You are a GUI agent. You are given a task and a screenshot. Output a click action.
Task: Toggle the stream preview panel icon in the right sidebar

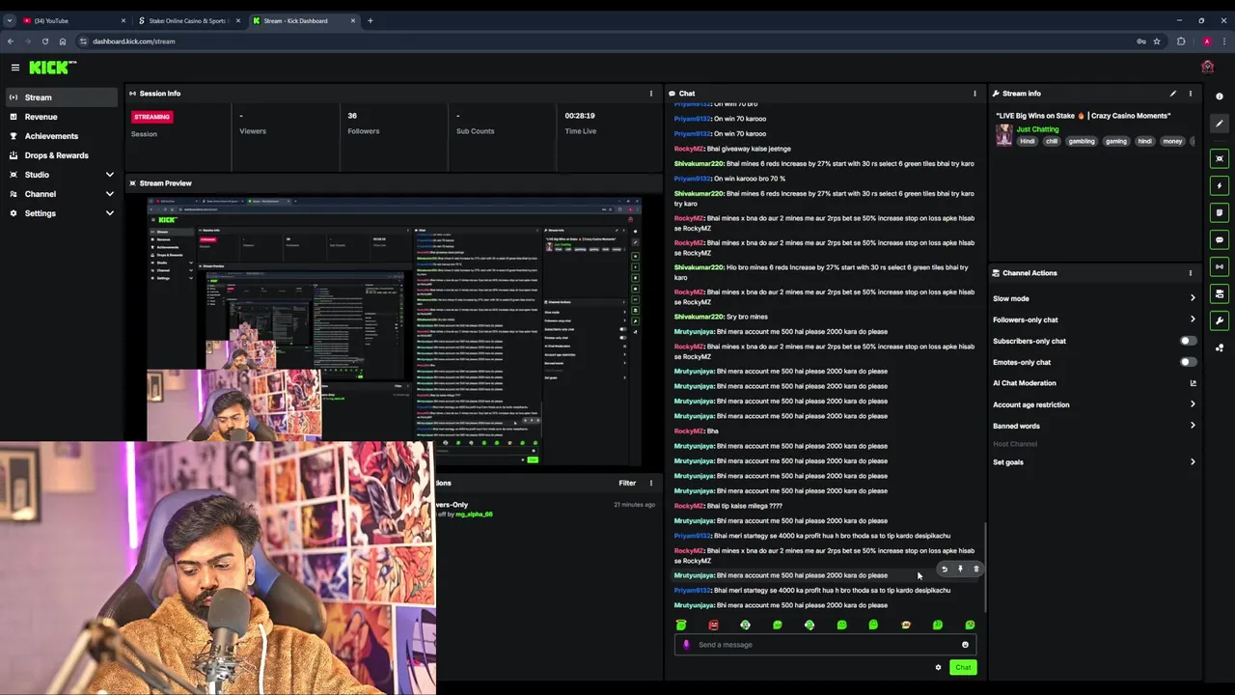[x=1220, y=158]
